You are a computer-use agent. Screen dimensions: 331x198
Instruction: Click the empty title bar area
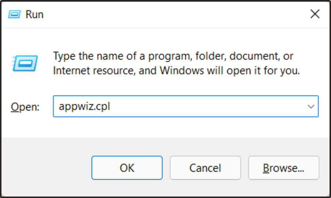tap(165, 14)
